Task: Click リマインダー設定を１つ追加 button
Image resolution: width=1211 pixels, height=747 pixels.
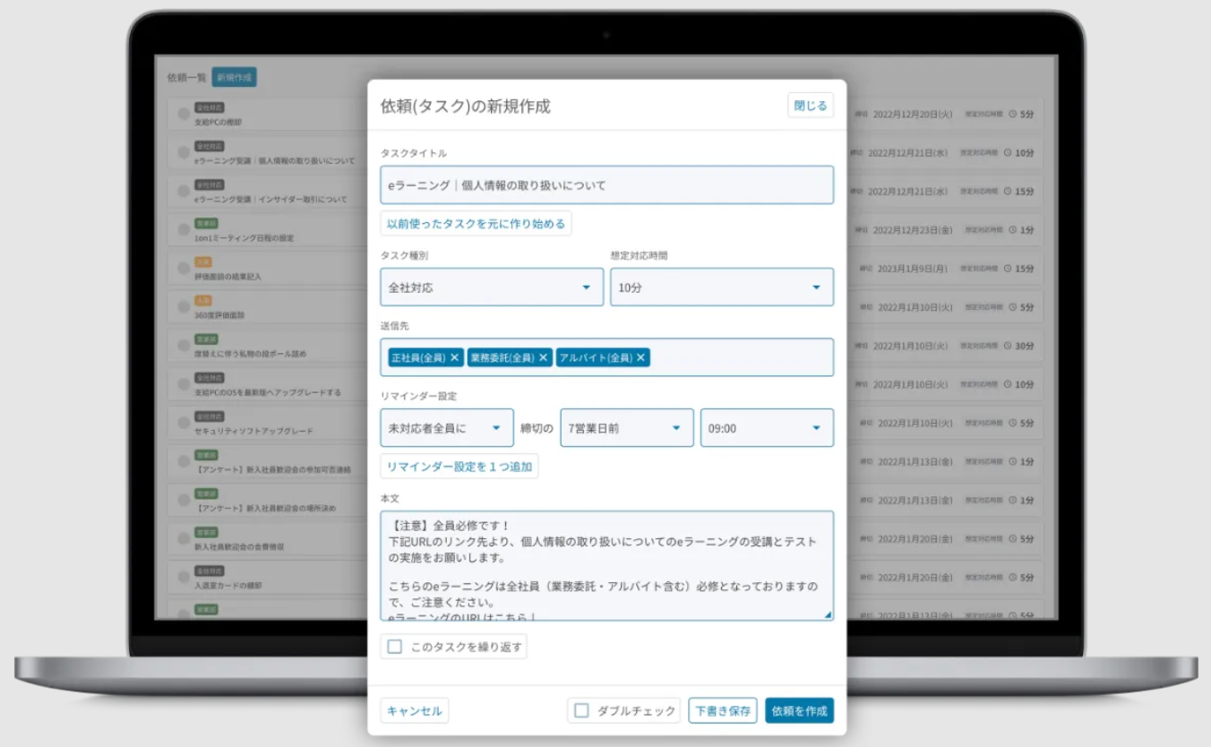Action: coord(459,467)
